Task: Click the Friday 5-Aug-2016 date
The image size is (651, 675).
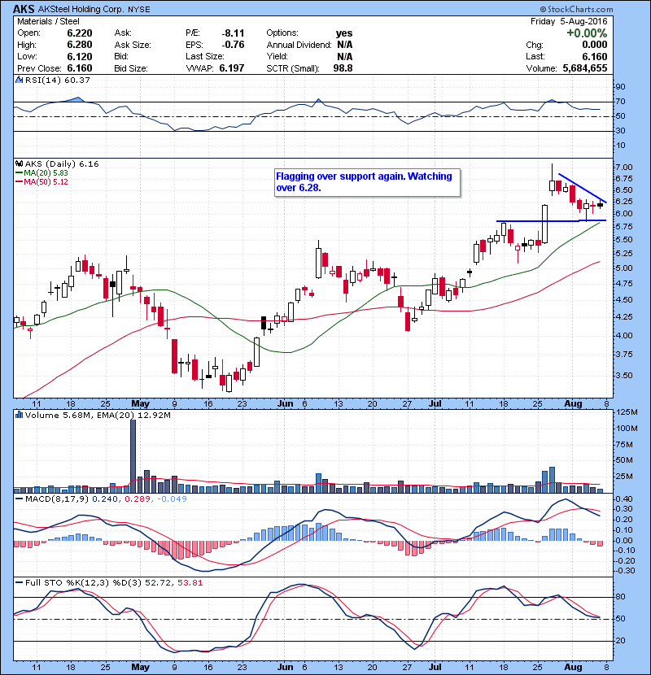Action: tap(569, 21)
